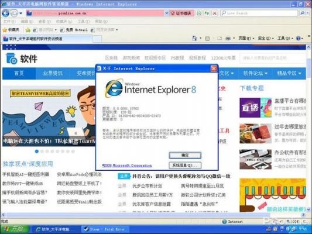Click the 开始 Start button
The image size is (312, 234).
15,229
